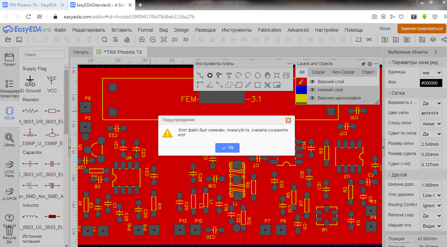
Task: Open the Routing Conflict dropdown
Action: (x=431, y=205)
